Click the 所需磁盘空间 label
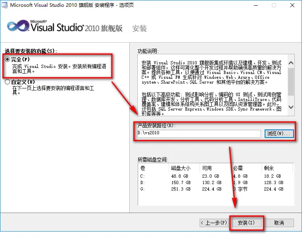Image resolution: width=302 pixels, height=244 pixels. click(x=153, y=160)
